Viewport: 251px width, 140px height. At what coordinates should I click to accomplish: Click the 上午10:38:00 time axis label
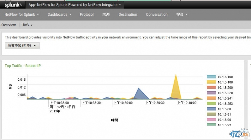coord(59,103)
